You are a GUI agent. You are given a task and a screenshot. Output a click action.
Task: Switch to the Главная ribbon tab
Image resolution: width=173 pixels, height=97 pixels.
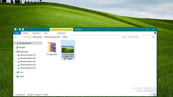25,33
